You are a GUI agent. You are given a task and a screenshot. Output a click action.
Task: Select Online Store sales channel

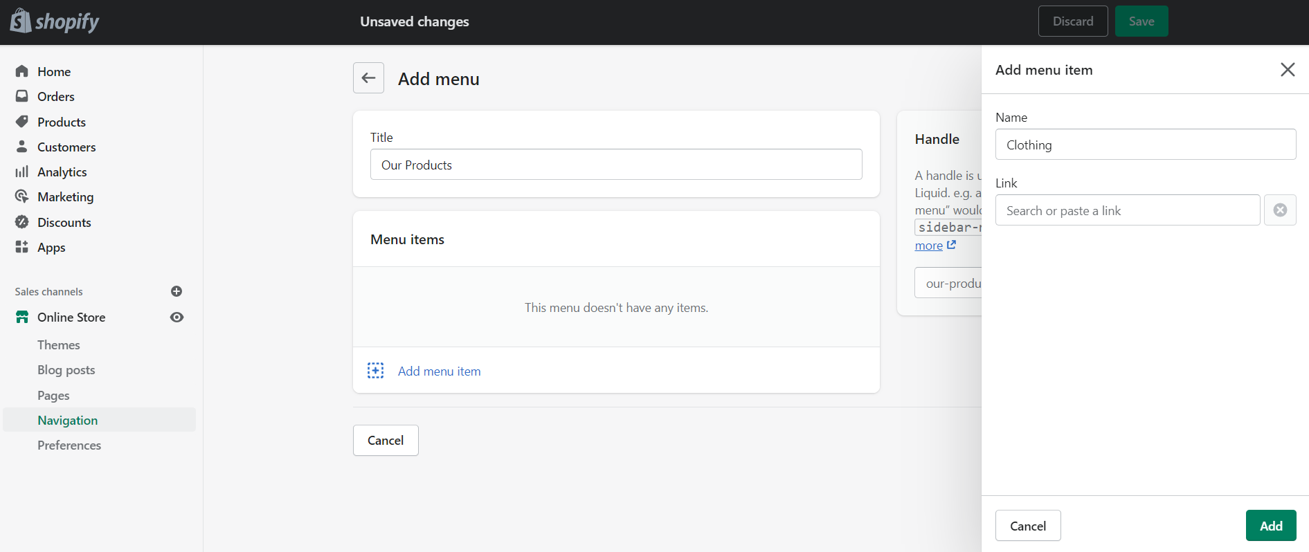point(71,317)
